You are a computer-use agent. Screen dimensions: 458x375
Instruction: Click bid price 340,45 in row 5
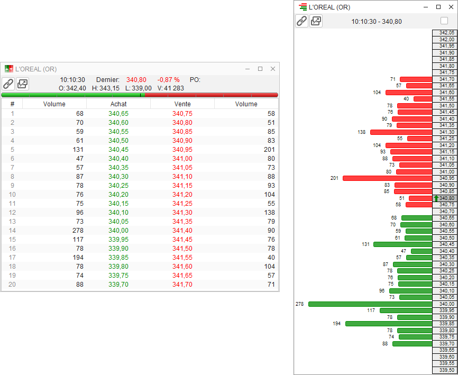pos(118,150)
